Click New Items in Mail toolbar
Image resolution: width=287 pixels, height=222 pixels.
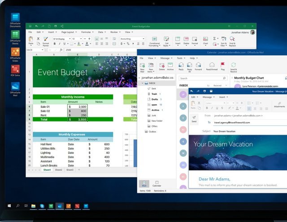[151, 67]
